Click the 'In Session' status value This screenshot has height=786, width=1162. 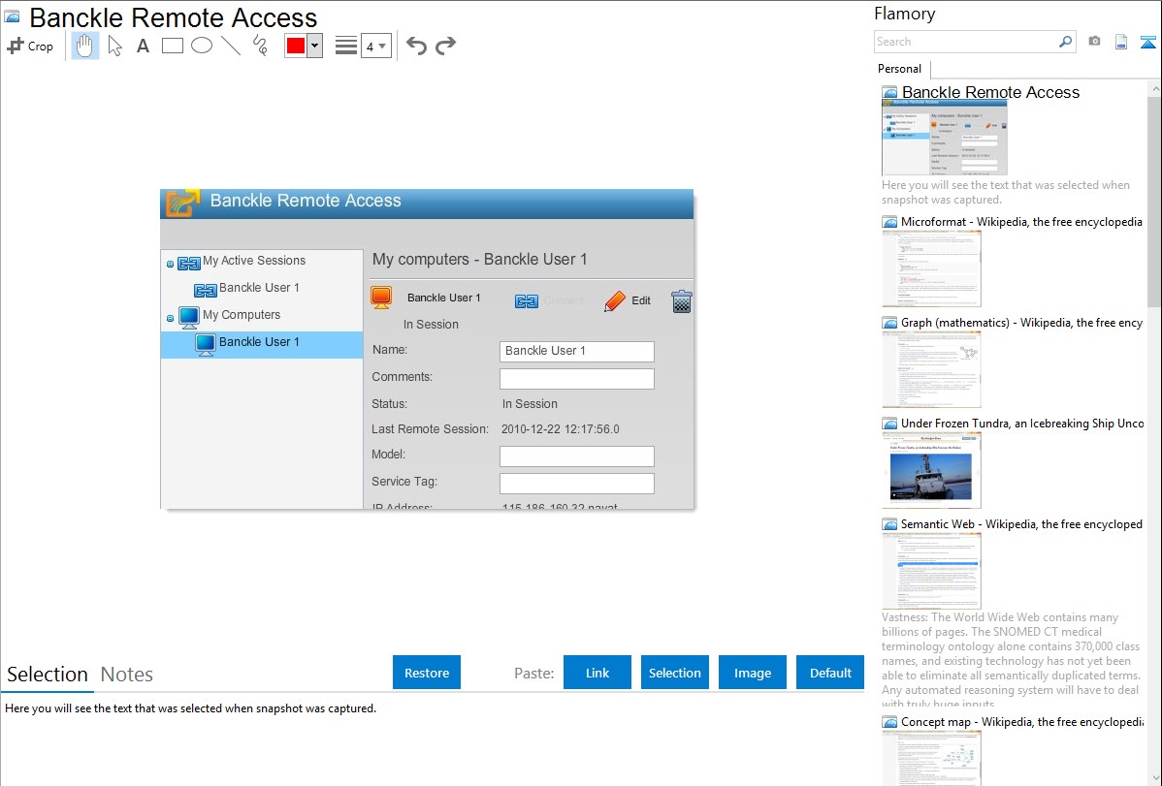click(x=530, y=404)
